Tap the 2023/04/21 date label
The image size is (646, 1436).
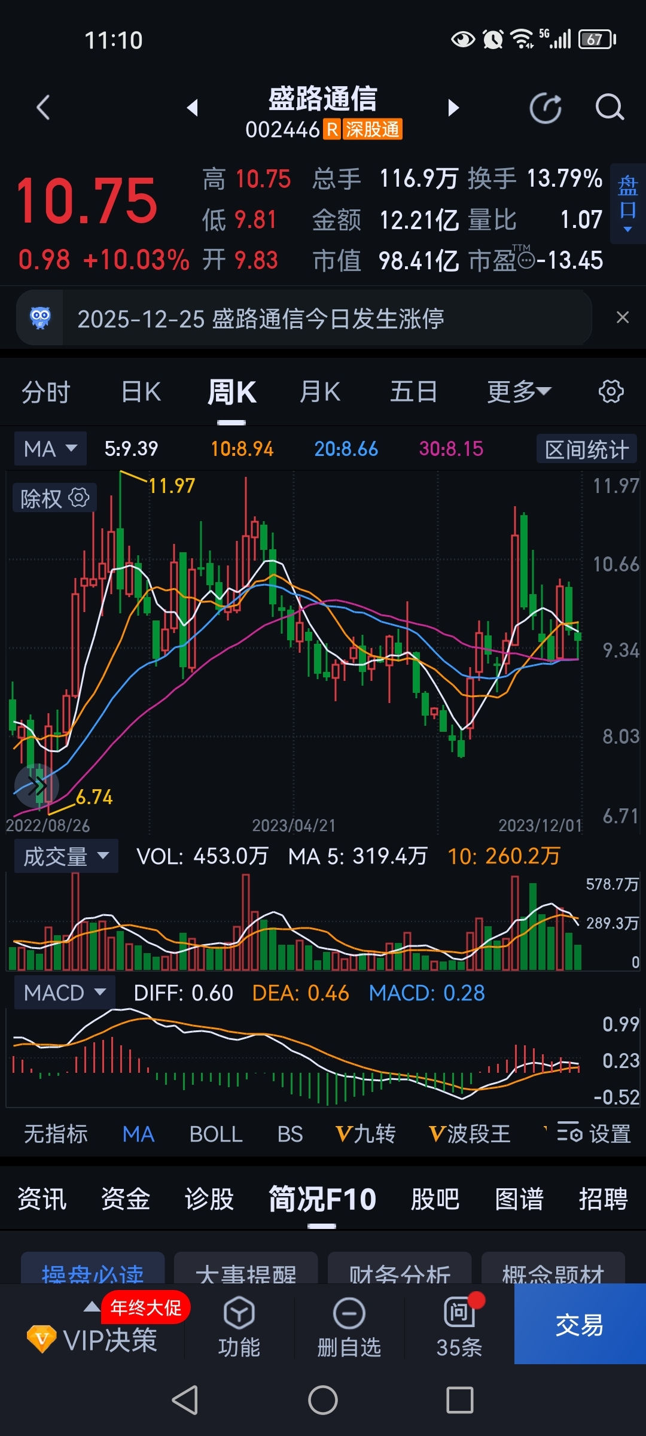tap(294, 826)
